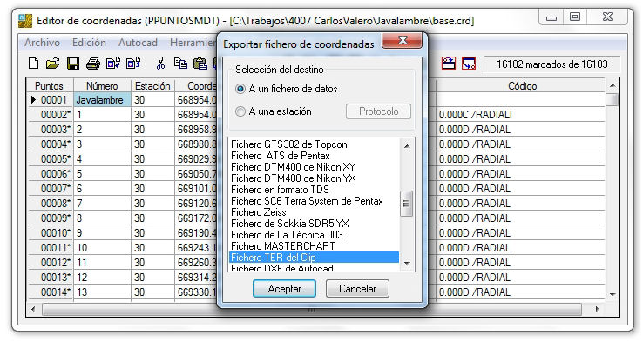Click Número cell '10' in row 00011
Screen dimensions: 643x342
coord(102,248)
